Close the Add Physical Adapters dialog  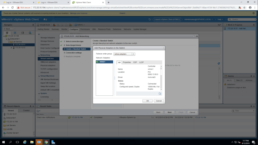point(163,48)
